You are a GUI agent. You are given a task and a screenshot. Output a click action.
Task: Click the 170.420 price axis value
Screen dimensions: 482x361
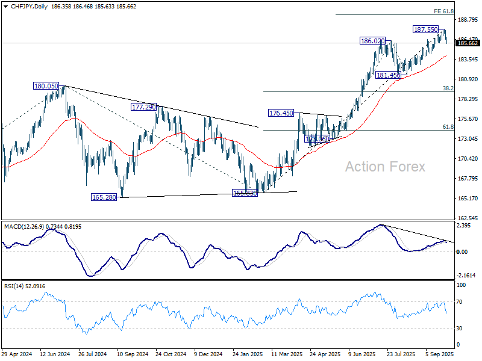pos(468,159)
